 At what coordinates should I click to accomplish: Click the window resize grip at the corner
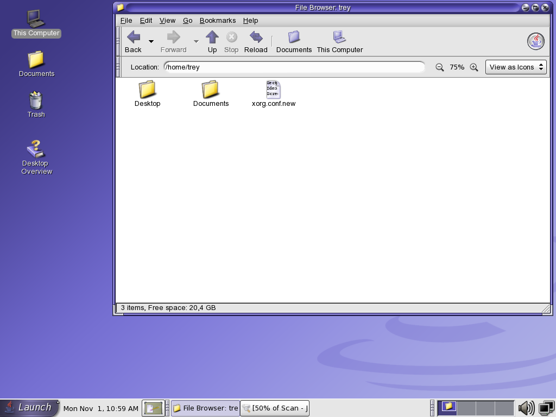pyautogui.click(x=546, y=308)
